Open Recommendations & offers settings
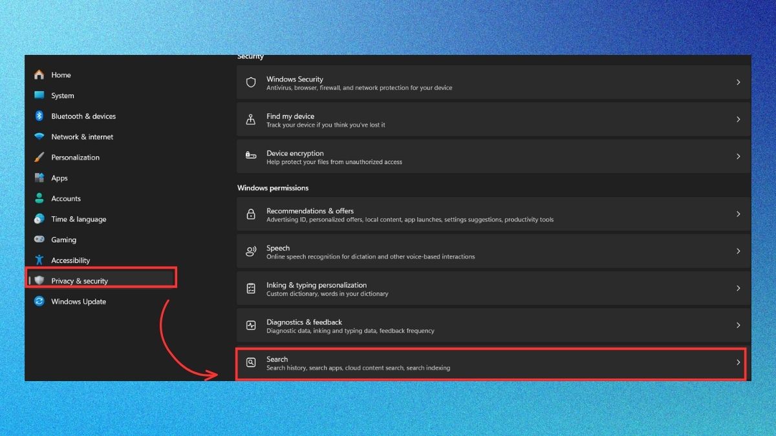The width and height of the screenshot is (776, 436). pyautogui.click(x=493, y=214)
